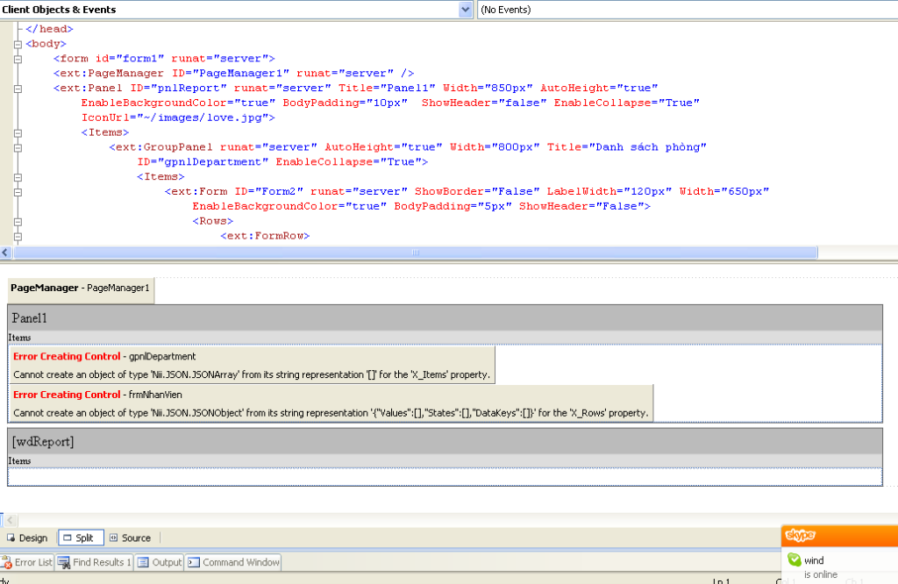Viewport: 898px width, 584px height.
Task: Click the code pane scroll-left arrow
Action: (x=5, y=253)
